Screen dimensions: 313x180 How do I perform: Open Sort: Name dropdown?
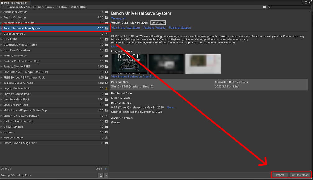tap(48, 7)
